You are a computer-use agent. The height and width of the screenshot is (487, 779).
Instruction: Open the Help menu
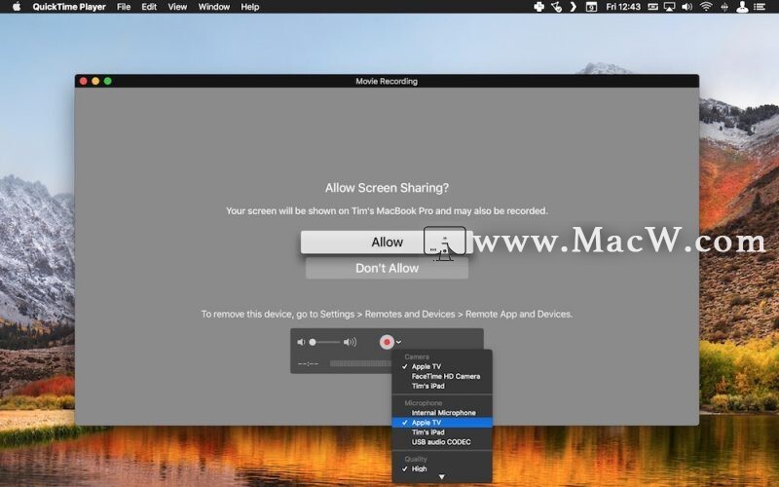(x=250, y=7)
